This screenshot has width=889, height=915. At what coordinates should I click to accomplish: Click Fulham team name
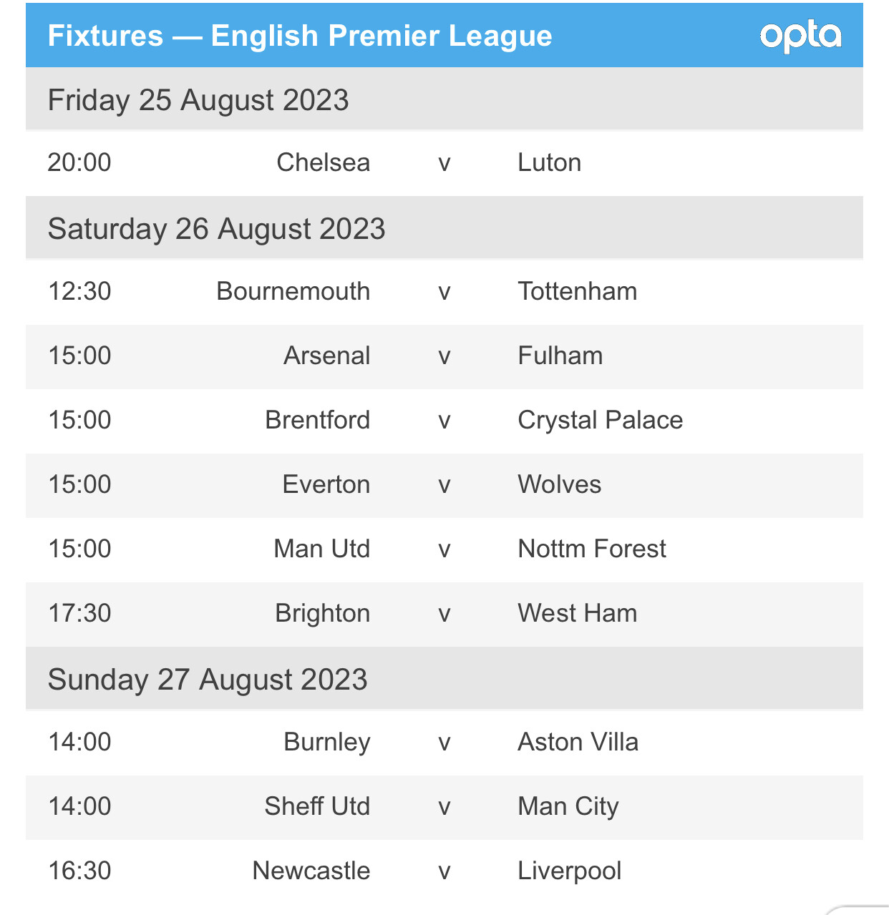[560, 356]
